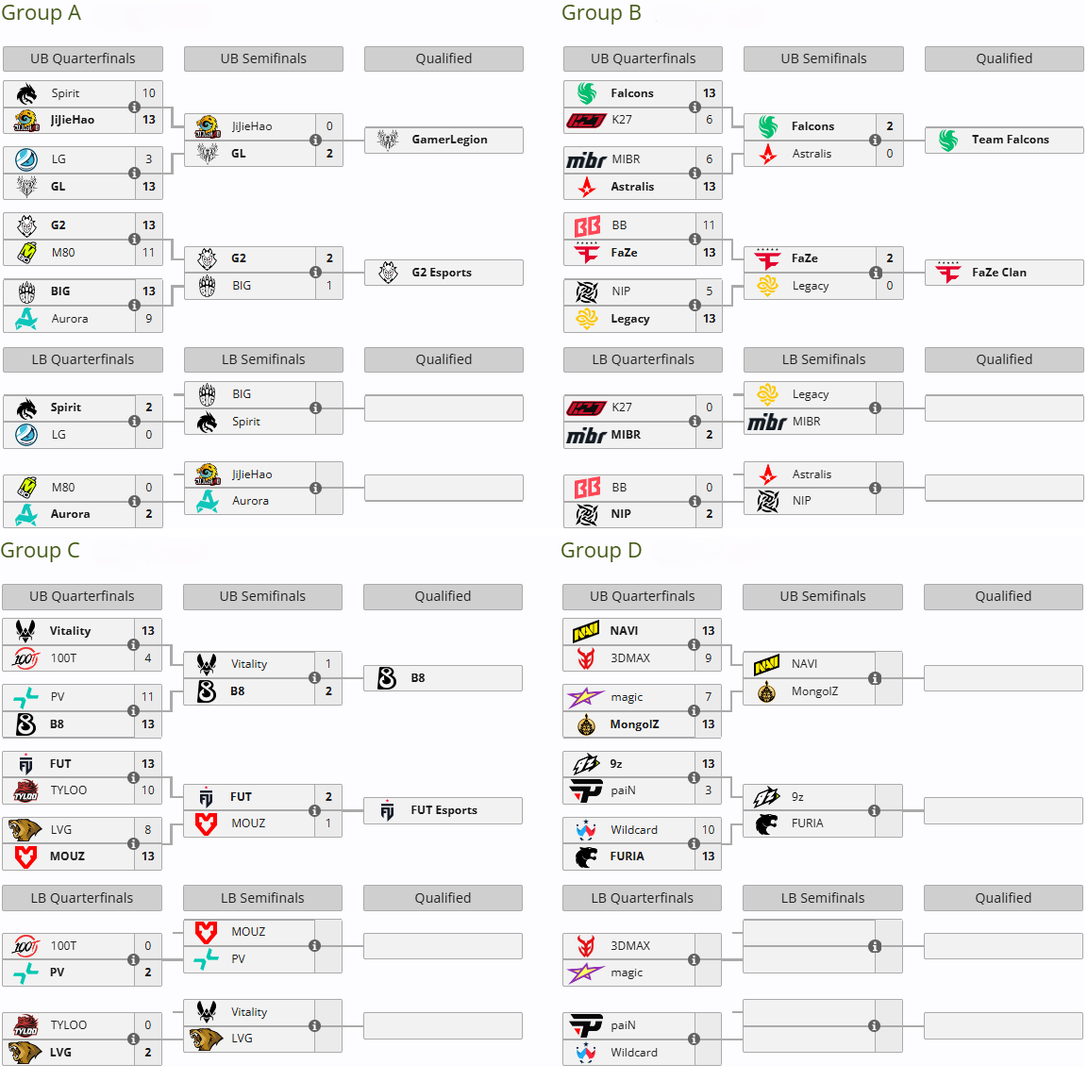Click the Falcons logo in Group B quarterfinals

[x=587, y=93]
